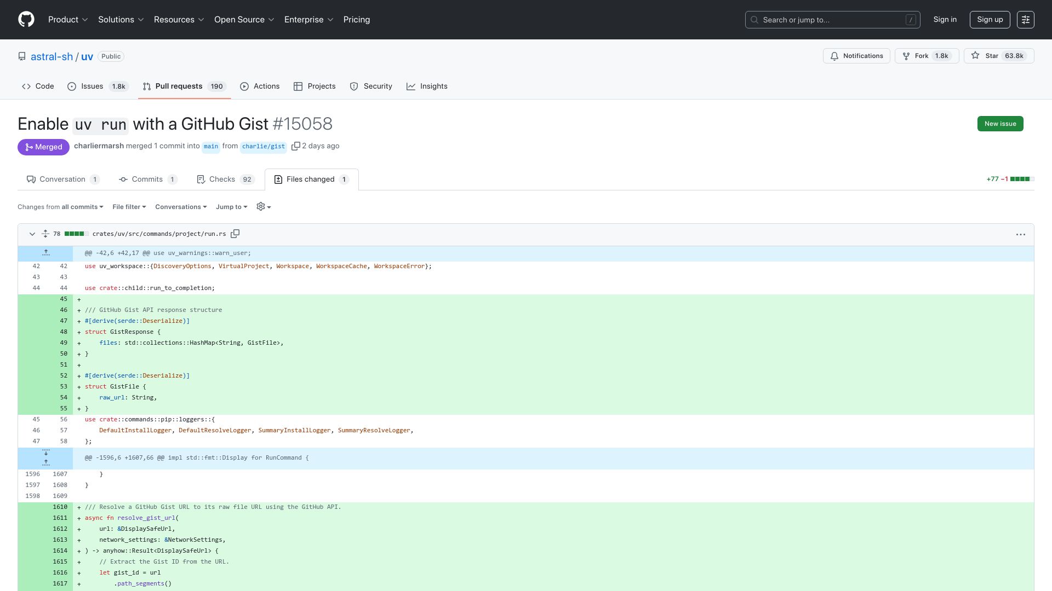1052x591 pixels.
Task: Switch to the Commits tab
Action: [148, 179]
